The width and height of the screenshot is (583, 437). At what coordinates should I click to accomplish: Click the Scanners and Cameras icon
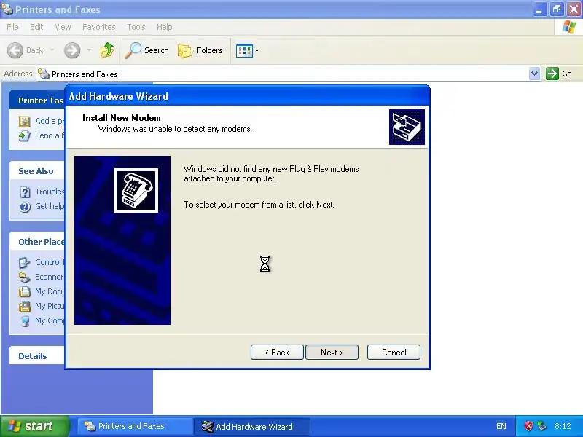coord(25,277)
